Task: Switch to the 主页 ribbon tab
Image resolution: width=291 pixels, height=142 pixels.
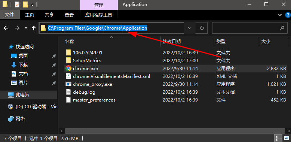Action: (x=30, y=15)
